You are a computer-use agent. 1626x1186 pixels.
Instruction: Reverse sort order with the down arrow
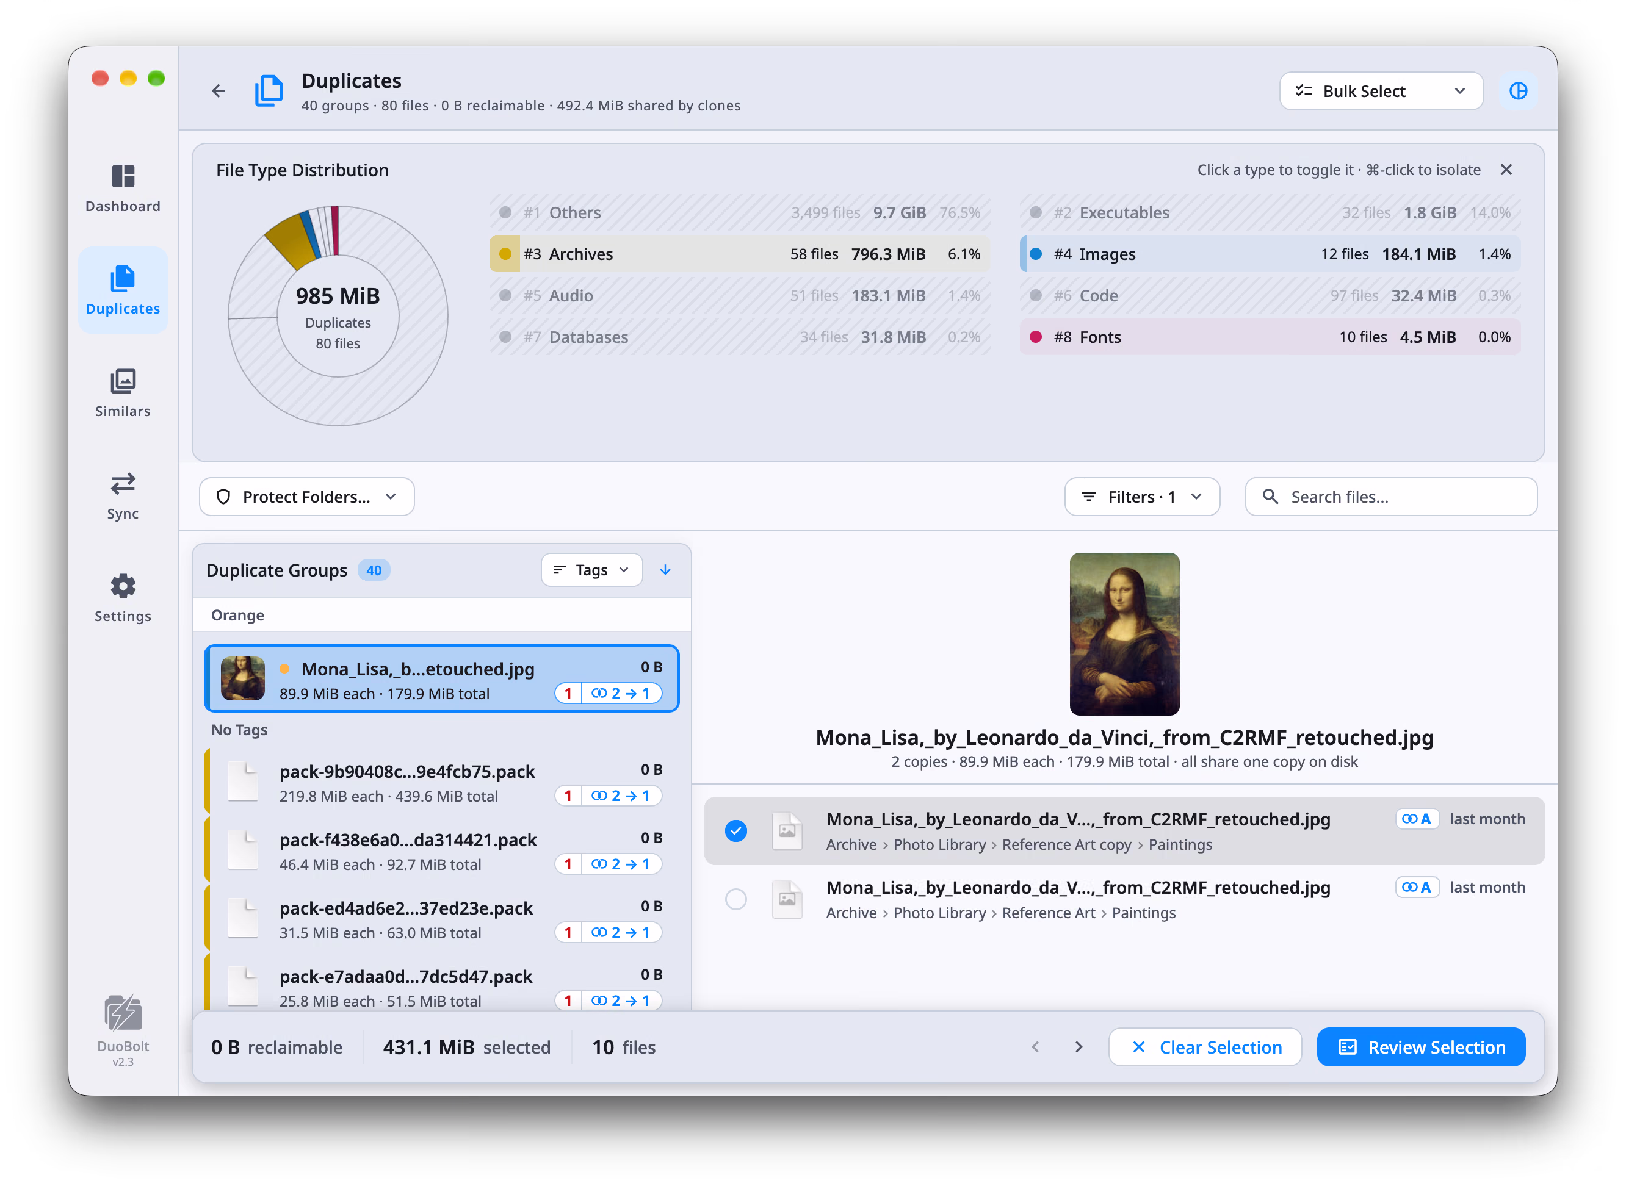tap(664, 570)
